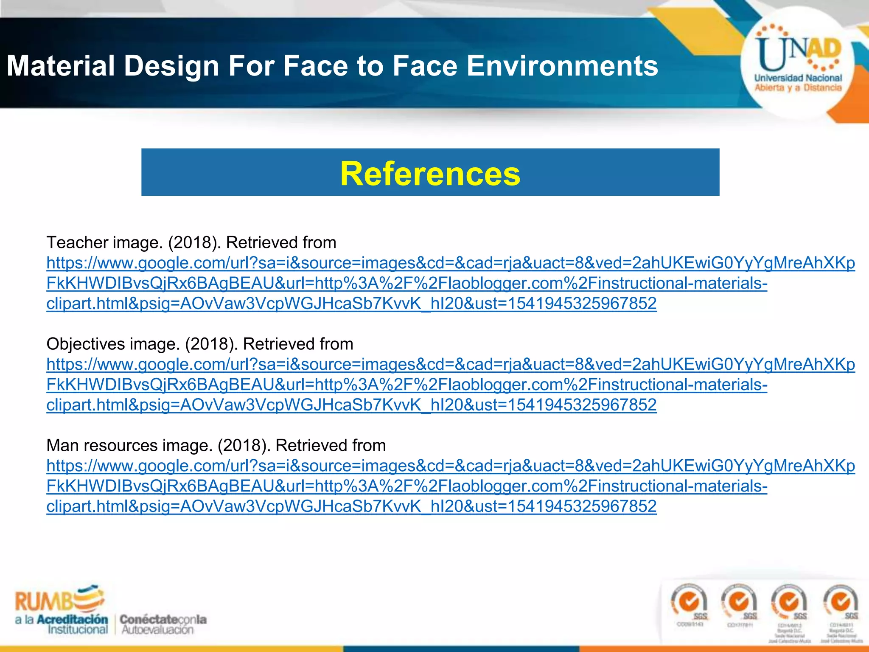
Task: Click the 'Man resources image. (2018)' text line
Action: point(216,445)
